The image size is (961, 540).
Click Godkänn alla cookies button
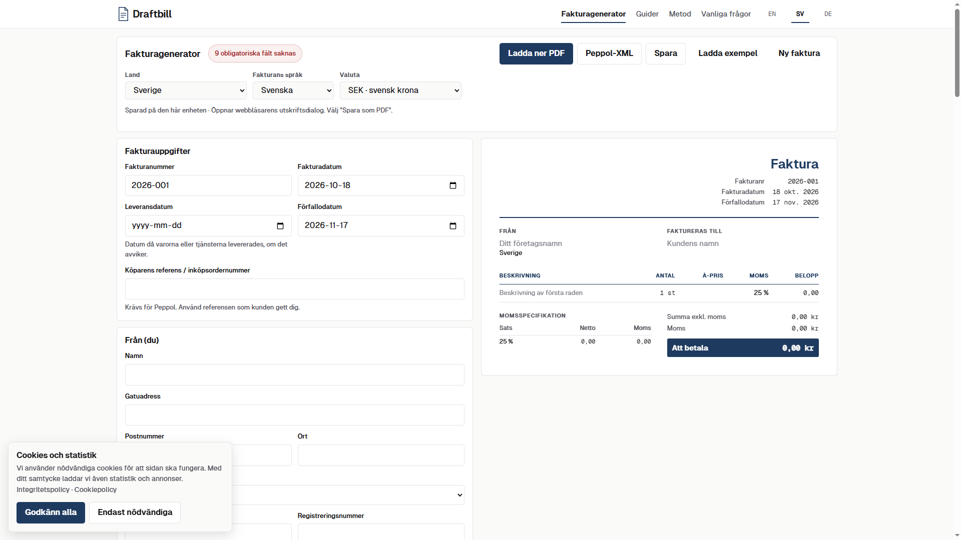[51, 512]
